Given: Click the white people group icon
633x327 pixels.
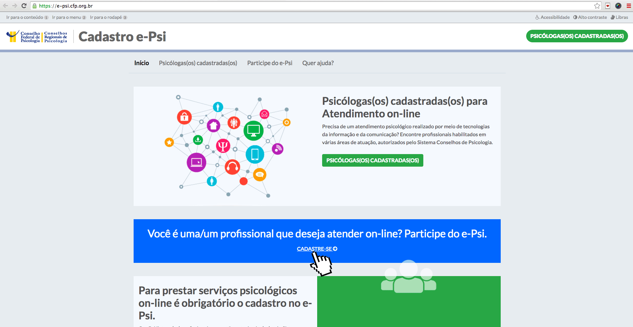Looking at the screenshot, I should coord(408,276).
